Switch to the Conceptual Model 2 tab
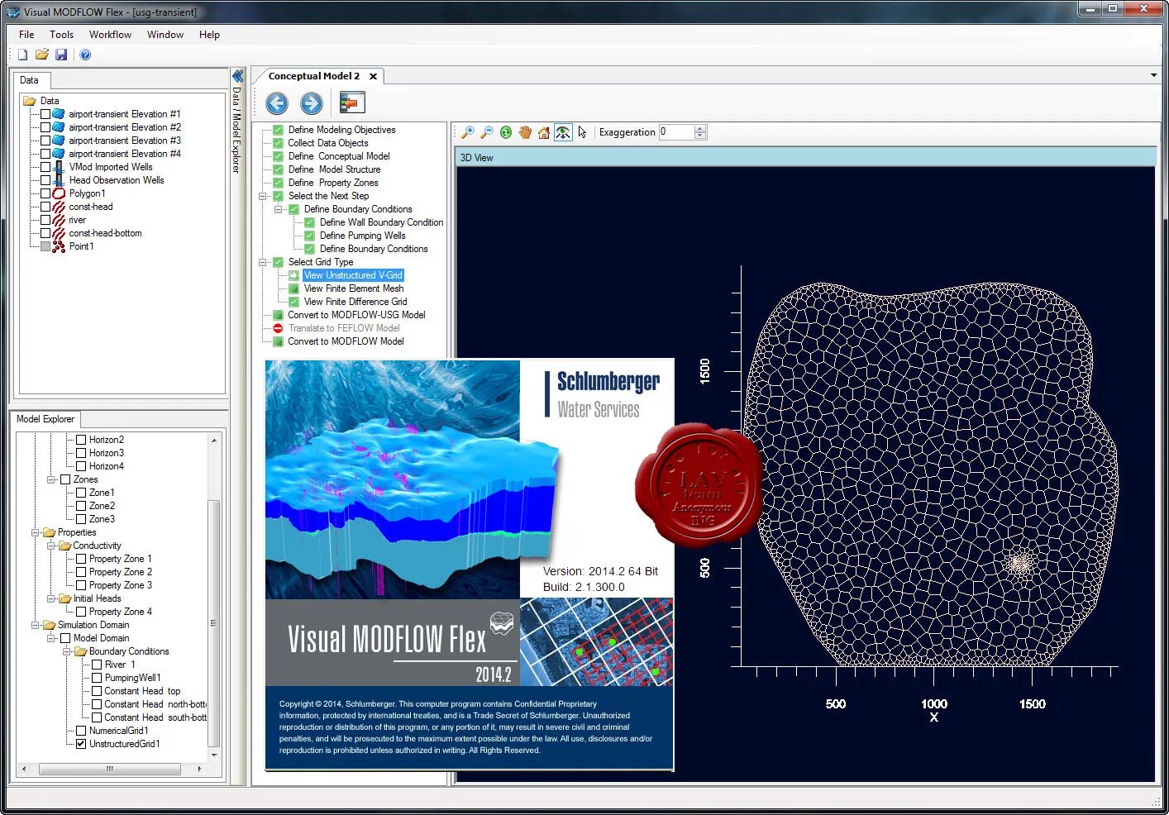The image size is (1169, 815). (313, 76)
